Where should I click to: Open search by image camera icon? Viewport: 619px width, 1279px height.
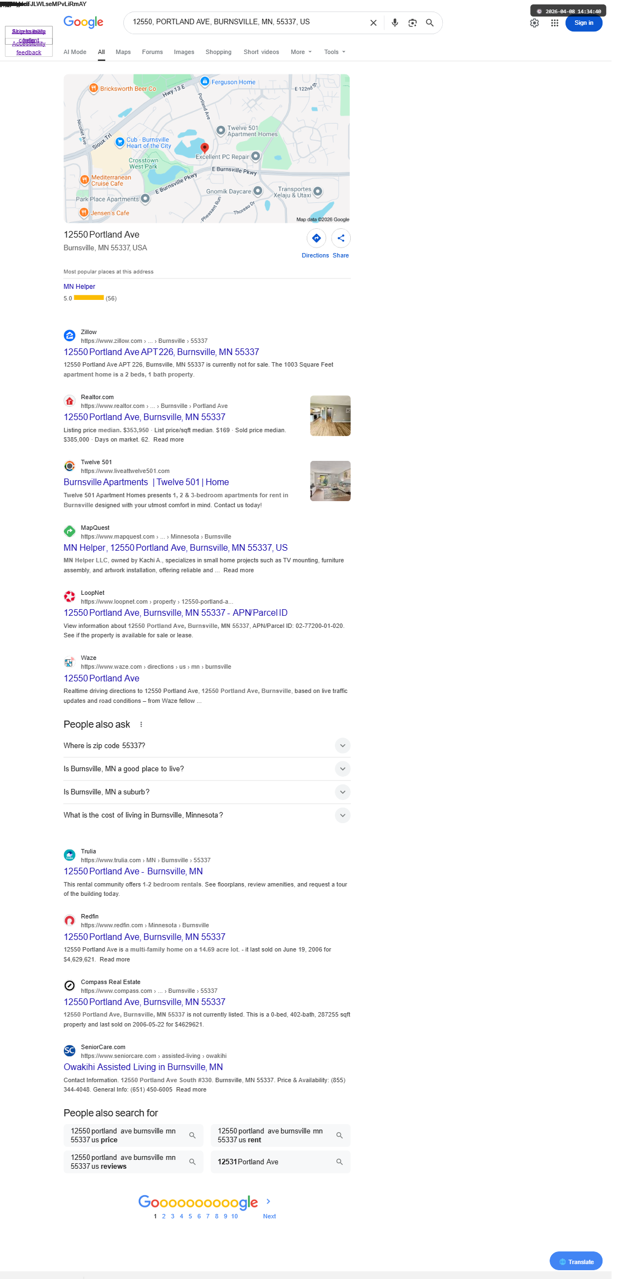tap(412, 23)
